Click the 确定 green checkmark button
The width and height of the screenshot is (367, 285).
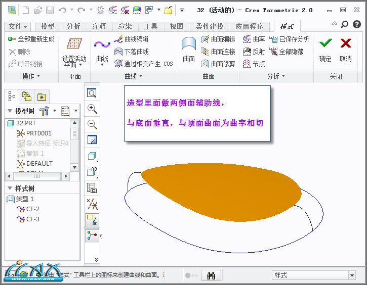click(325, 50)
